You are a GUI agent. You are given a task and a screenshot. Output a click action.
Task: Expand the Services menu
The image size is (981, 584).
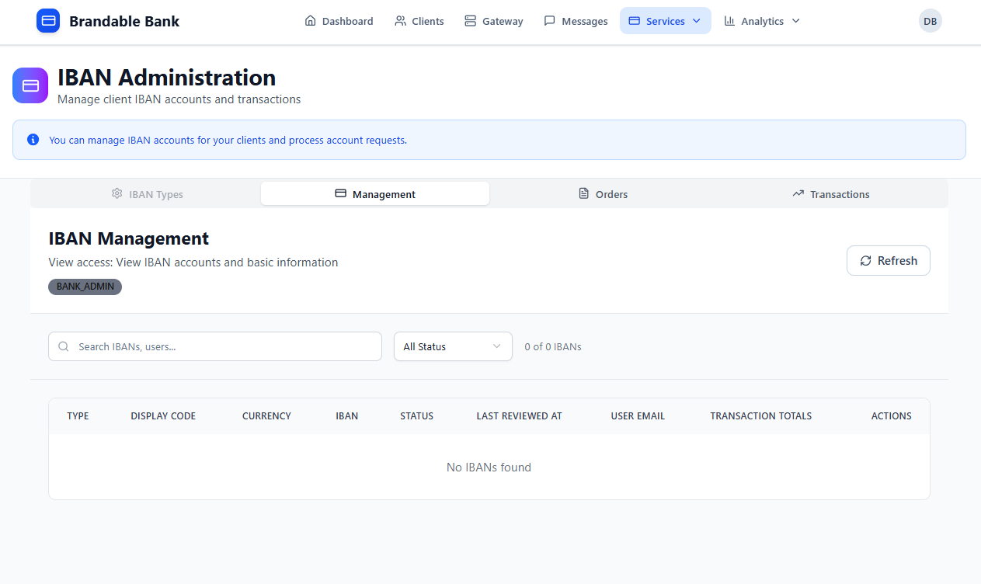(665, 21)
